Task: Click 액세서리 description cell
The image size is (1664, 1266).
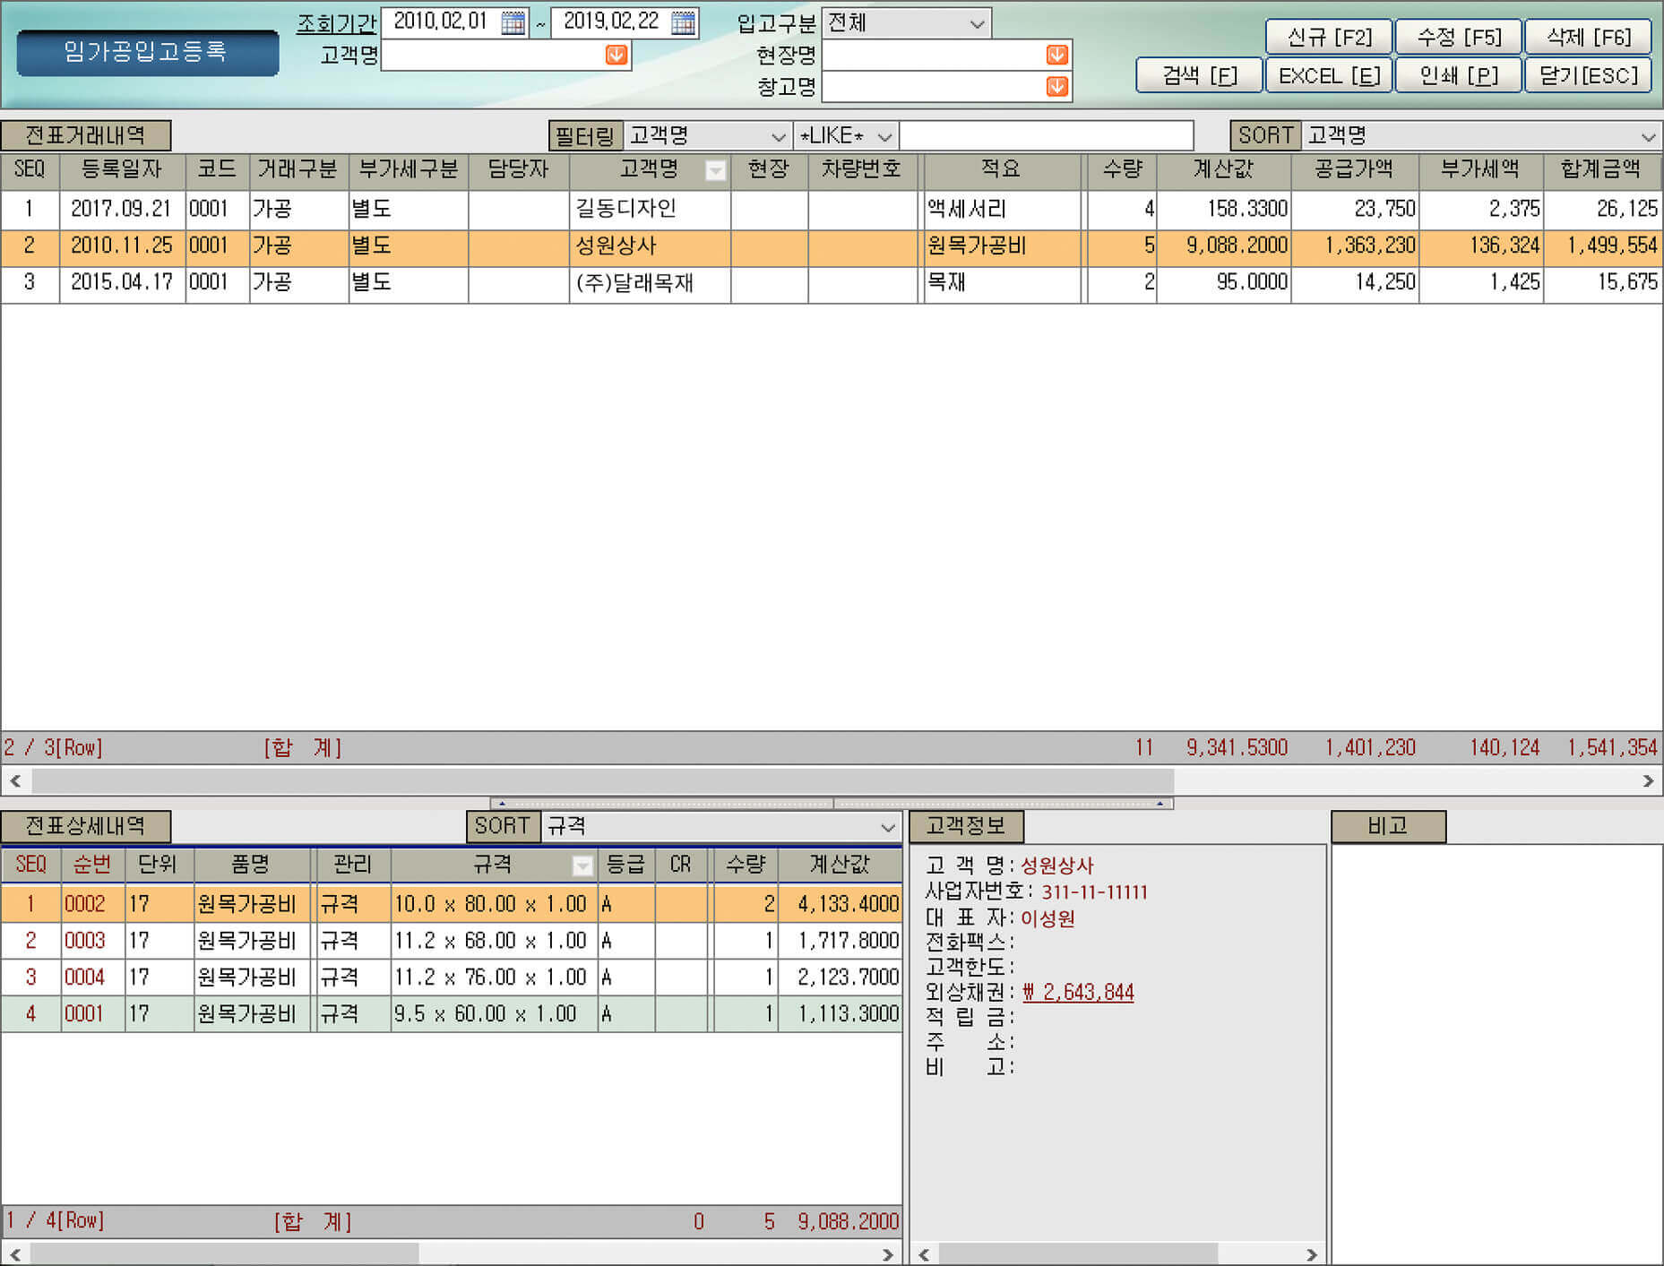Action: pos(1001,210)
